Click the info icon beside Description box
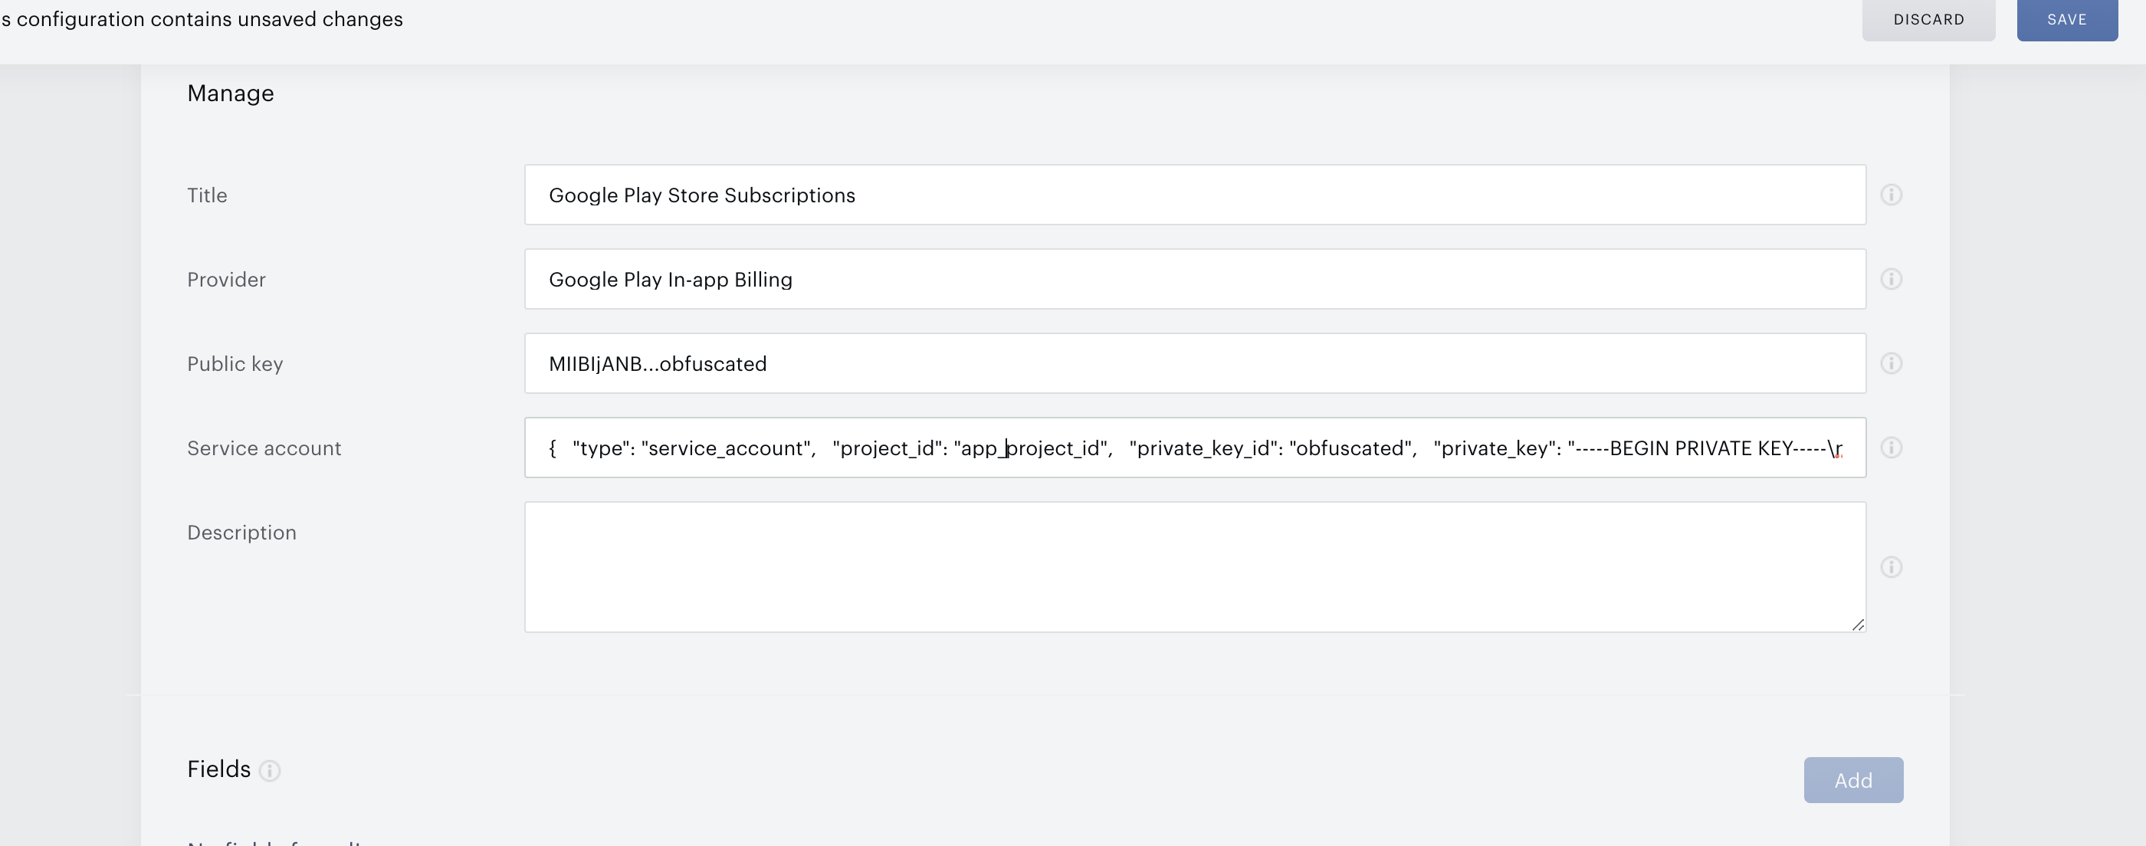Image resolution: width=2146 pixels, height=846 pixels. (x=1890, y=567)
